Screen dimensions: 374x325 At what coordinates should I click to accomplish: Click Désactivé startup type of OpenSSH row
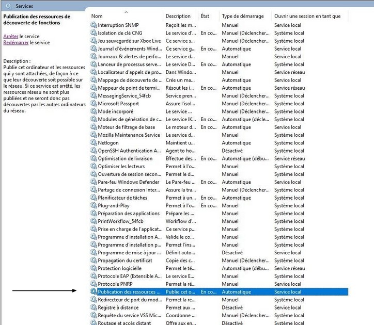point(232,151)
